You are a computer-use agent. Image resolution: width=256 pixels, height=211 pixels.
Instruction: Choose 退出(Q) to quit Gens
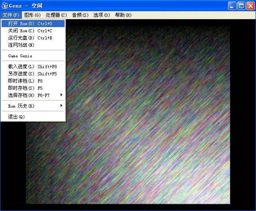click(x=33, y=117)
